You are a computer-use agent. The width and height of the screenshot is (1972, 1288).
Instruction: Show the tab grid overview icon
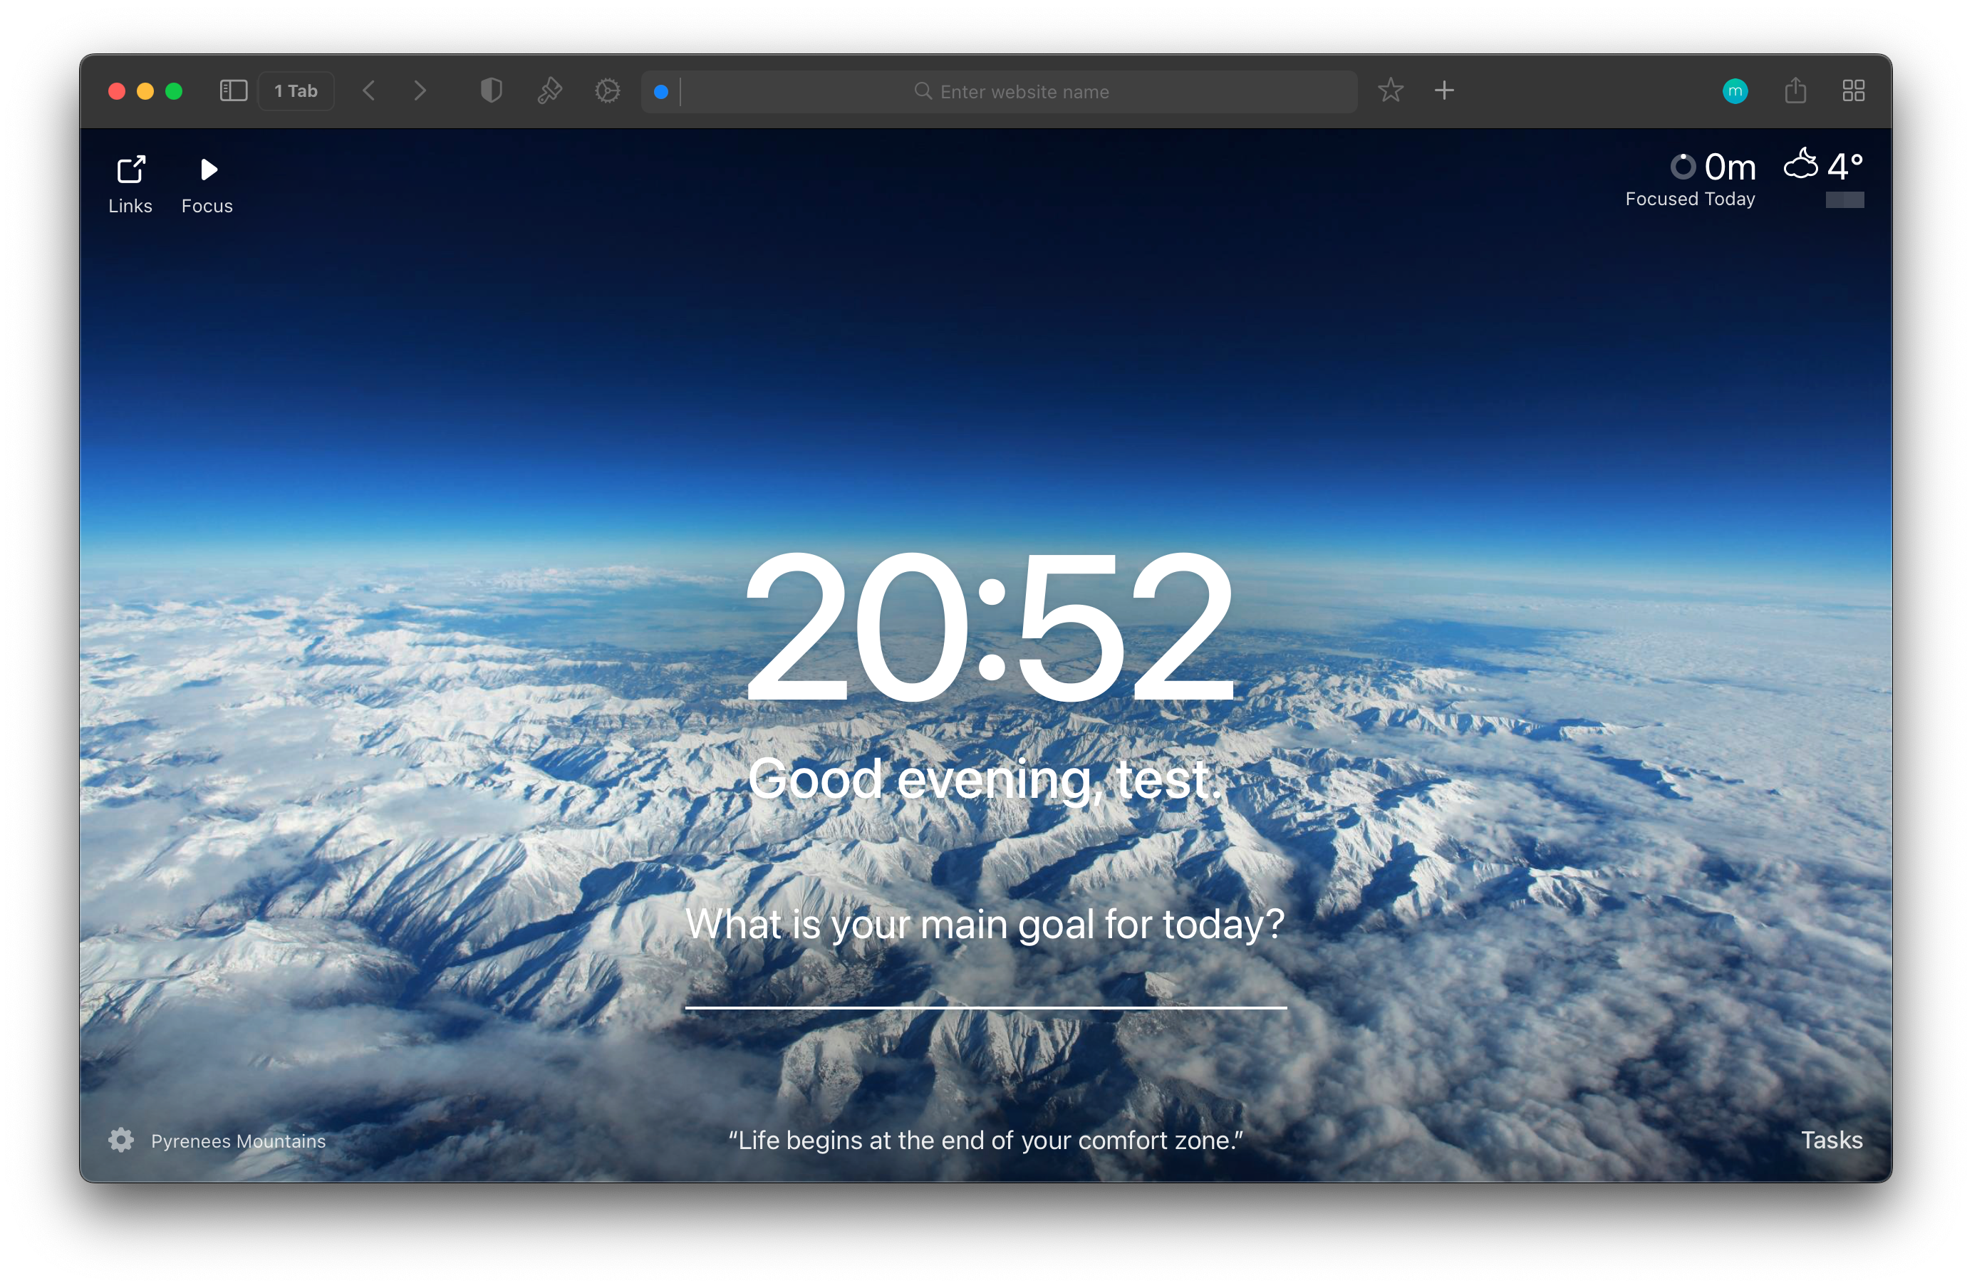point(1854,91)
